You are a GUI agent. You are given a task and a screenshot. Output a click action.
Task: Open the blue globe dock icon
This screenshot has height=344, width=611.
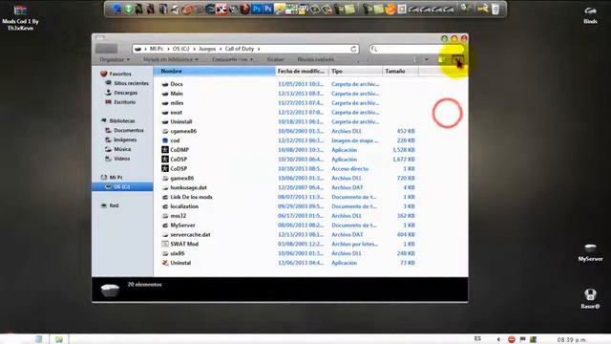click(x=116, y=9)
